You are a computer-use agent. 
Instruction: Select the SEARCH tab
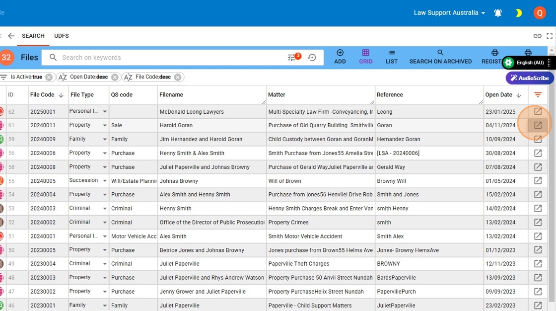click(x=33, y=36)
